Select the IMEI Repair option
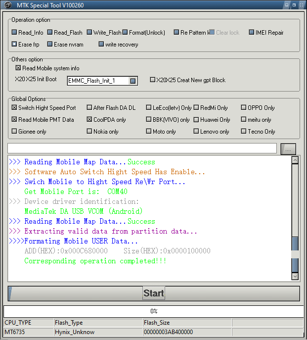 pyautogui.click(x=251, y=33)
